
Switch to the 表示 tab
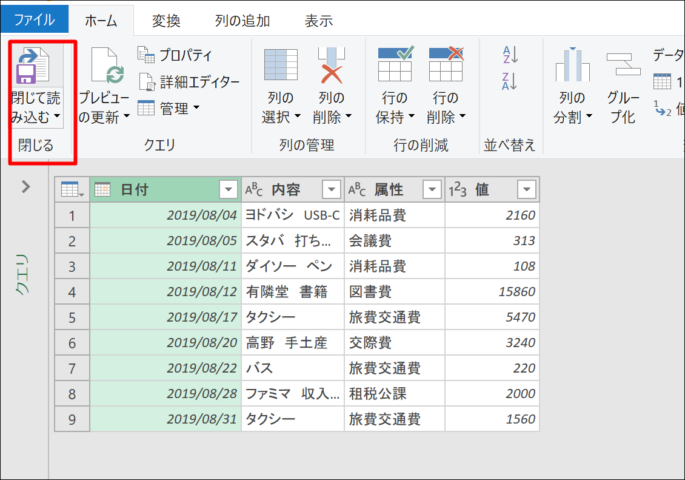pyautogui.click(x=319, y=21)
